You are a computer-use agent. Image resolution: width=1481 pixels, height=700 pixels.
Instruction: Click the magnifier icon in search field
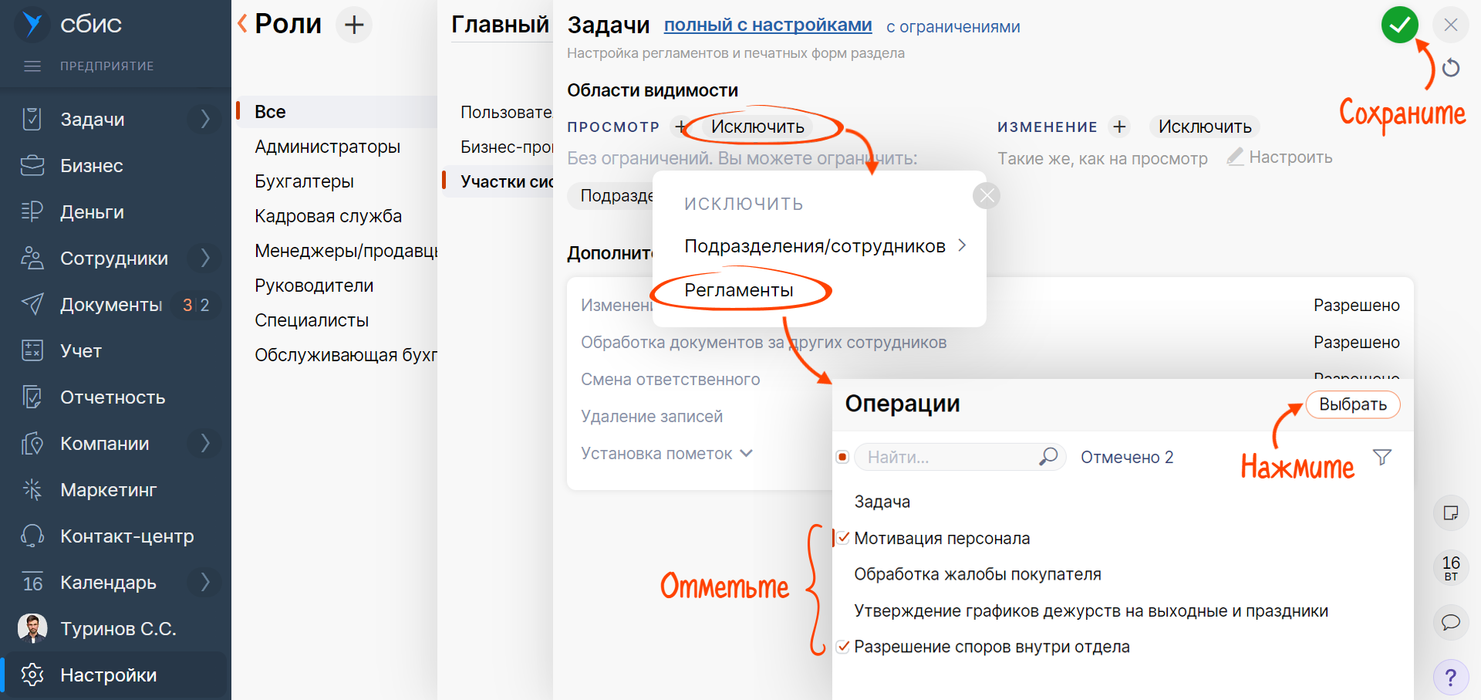[x=1047, y=457]
